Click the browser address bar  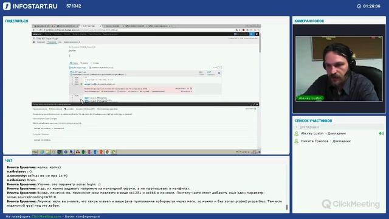click(139, 30)
